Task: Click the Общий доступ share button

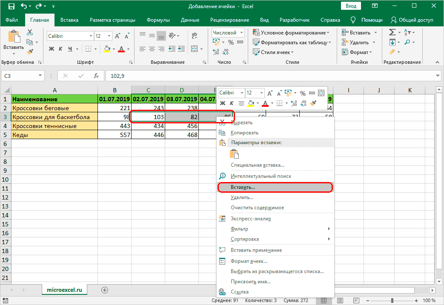Action: coord(412,20)
